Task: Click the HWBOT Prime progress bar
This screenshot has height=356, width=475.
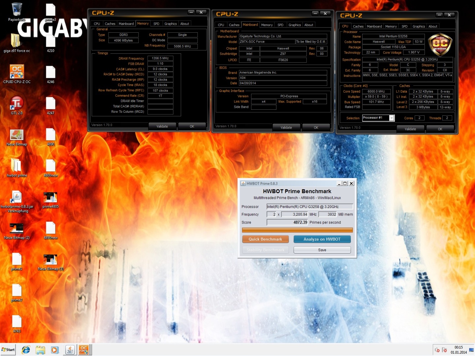Action: pyautogui.click(x=297, y=230)
